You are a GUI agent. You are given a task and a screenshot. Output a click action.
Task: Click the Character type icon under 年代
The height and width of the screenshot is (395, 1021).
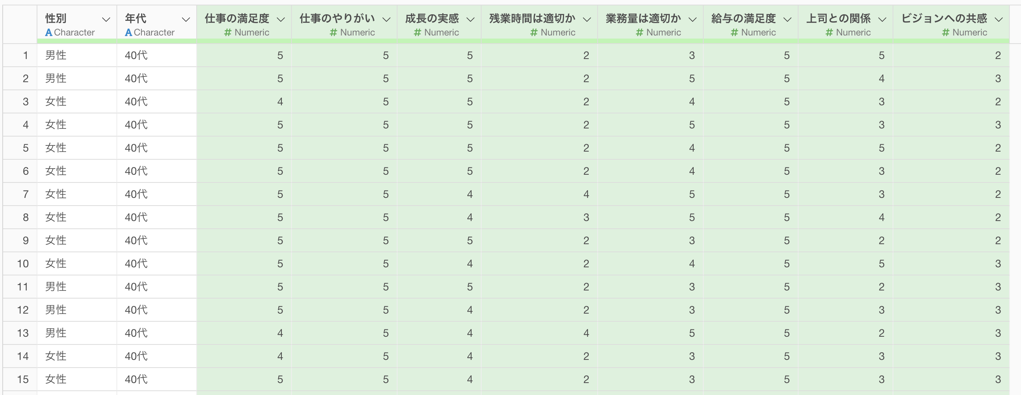point(128,32)
